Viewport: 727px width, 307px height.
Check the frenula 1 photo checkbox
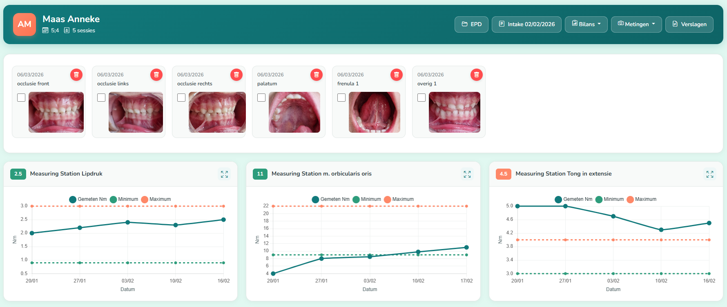click(x=341, y=98)
